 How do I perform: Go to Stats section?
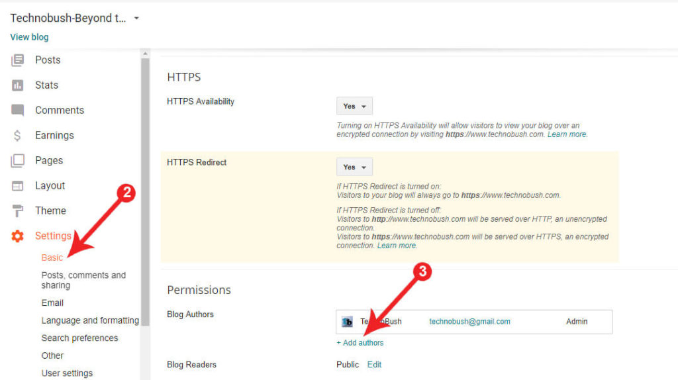(47, 85)
